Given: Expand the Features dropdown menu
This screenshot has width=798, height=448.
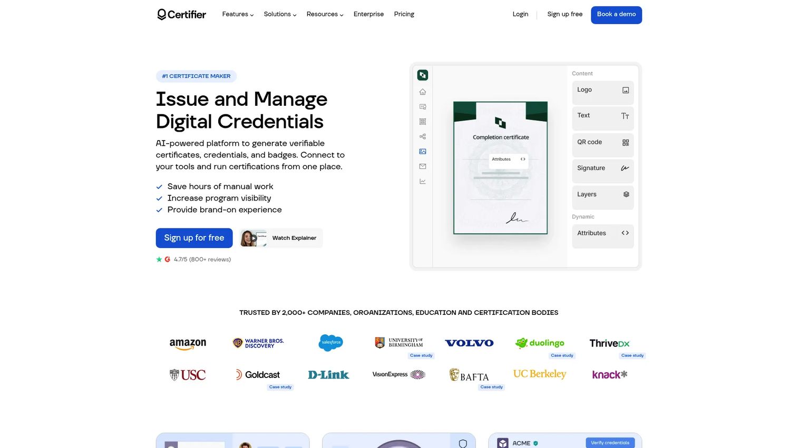Looking at the screenshot, I should [238, 14].
